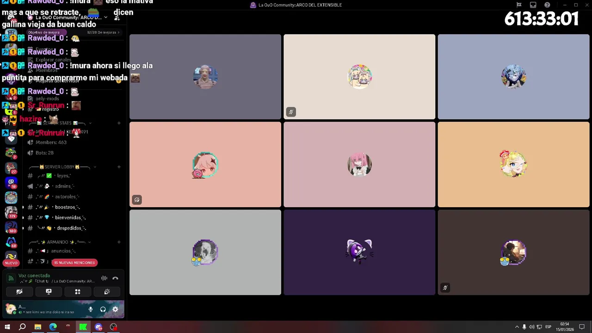Open the server with the 27 badge
The width and height of the screenshot is (592, 333).
(11, 167)
